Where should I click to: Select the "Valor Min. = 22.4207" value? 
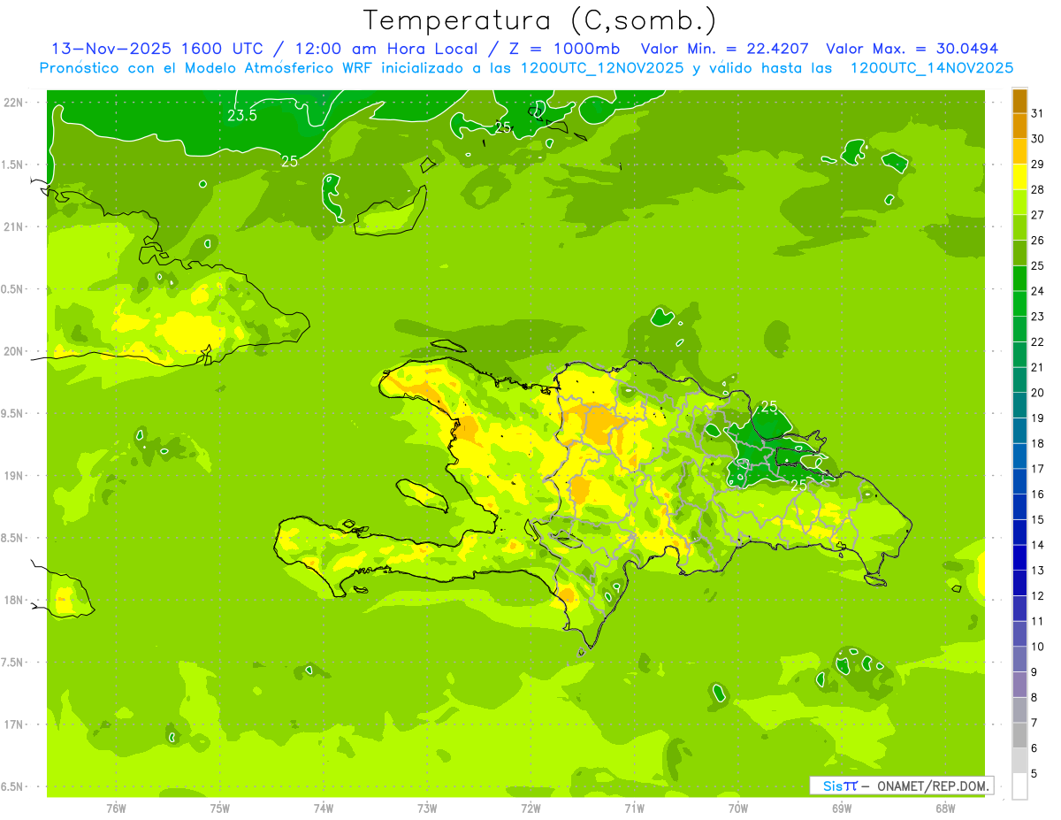(725, 49)
